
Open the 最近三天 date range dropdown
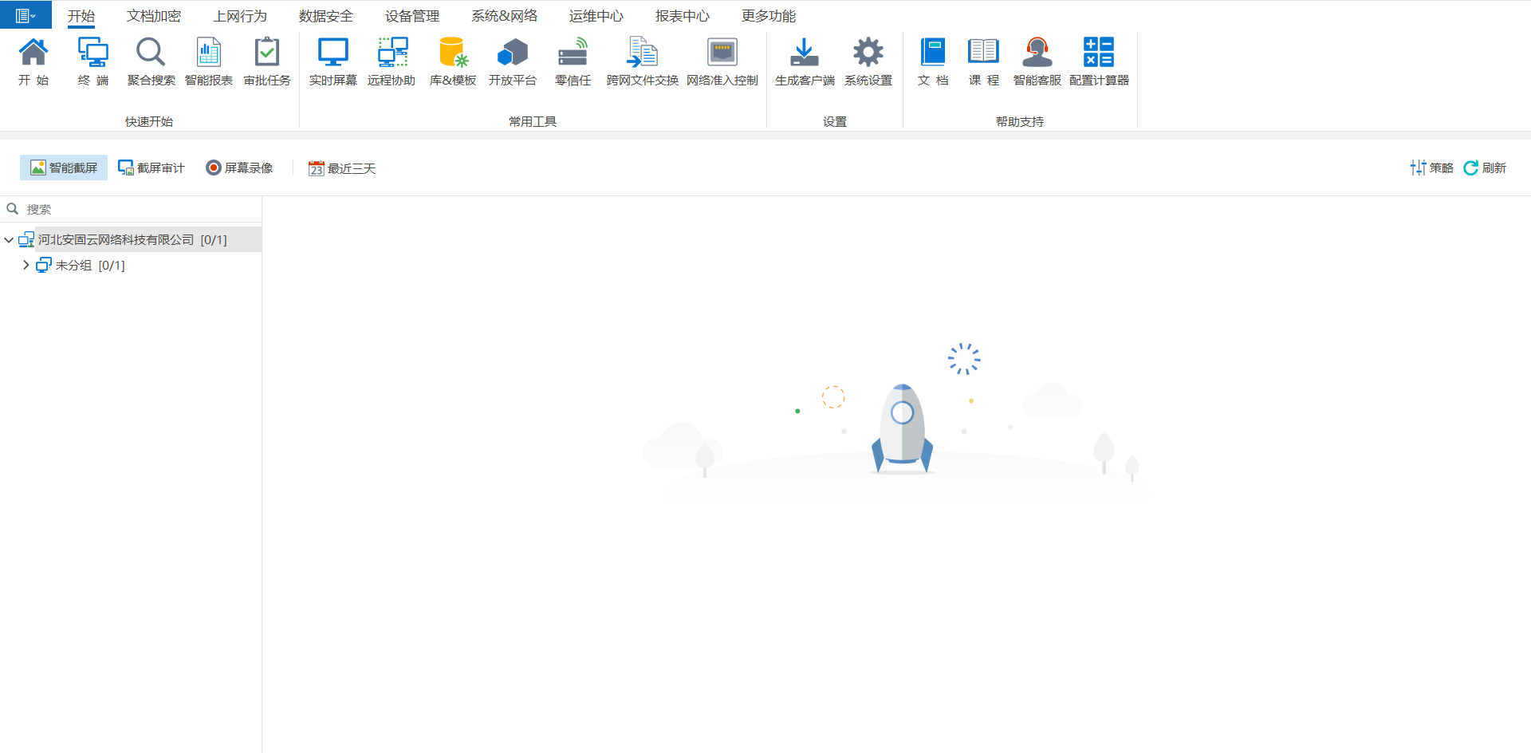[342, 168]
